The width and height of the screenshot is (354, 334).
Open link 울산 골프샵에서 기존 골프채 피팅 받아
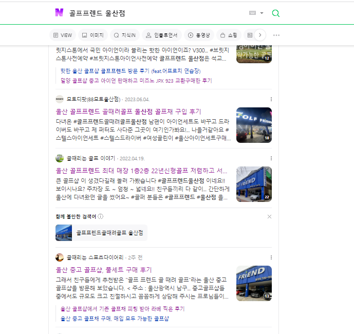pos(122,309)
